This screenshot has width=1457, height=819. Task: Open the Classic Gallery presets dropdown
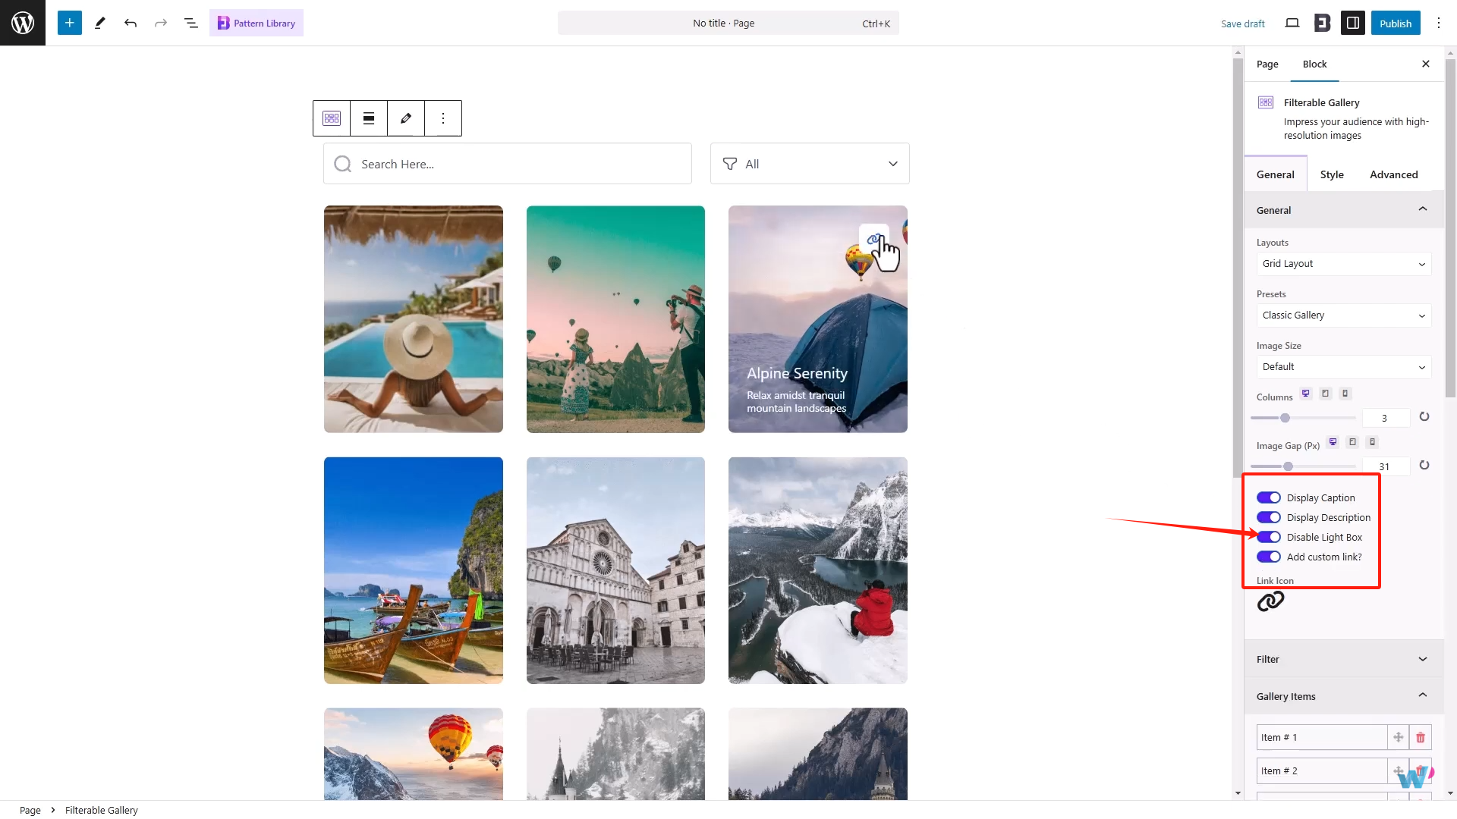click(1343, 315)
